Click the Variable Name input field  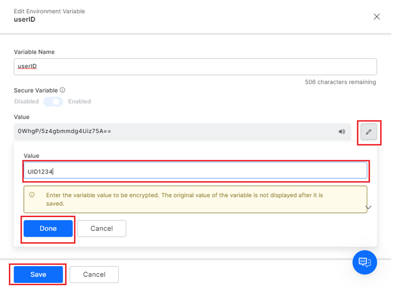point(195,67)
